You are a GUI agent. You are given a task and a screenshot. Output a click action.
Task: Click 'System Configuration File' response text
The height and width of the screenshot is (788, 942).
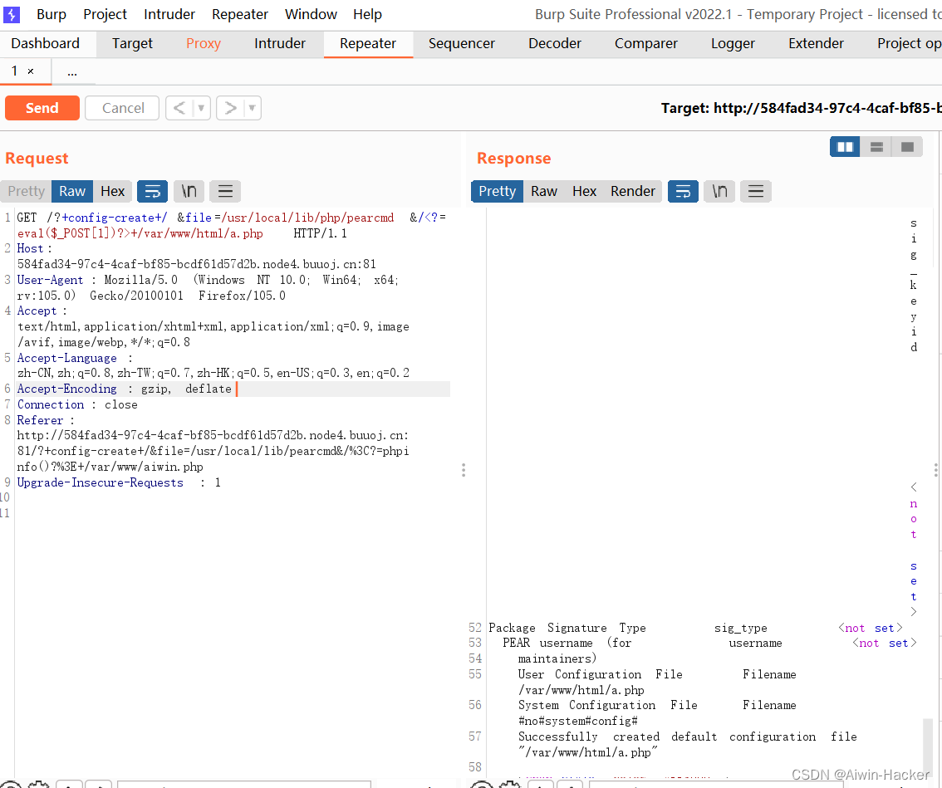click(608, 705)
